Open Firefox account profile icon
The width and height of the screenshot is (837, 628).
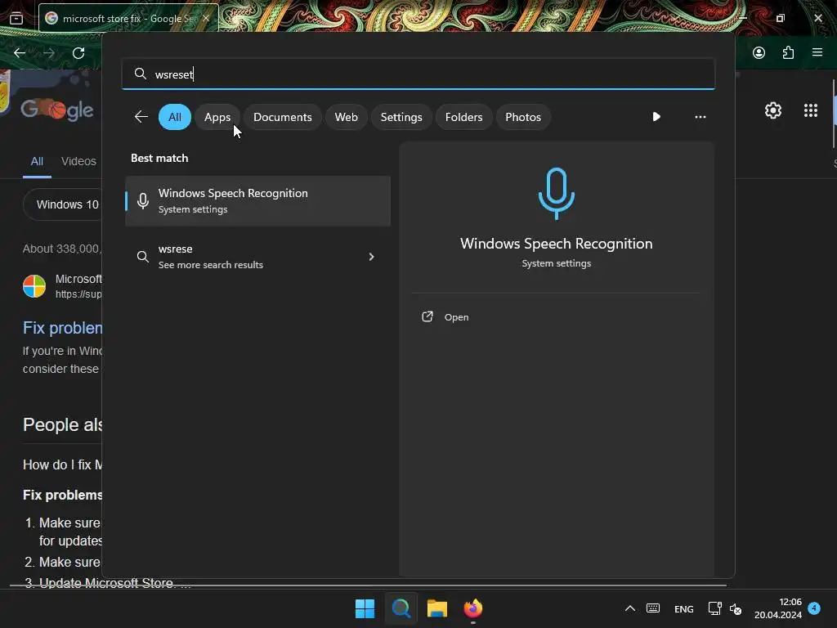pyautogui.click(x=759, y=52)
